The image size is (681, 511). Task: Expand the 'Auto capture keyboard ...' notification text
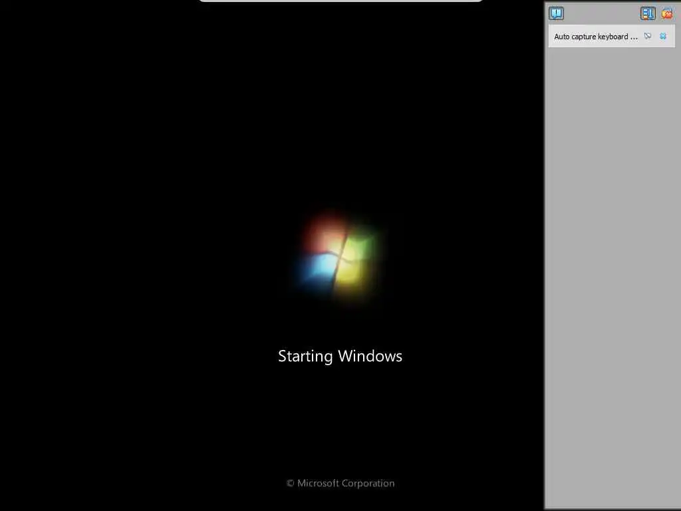[x=596, y=37]
